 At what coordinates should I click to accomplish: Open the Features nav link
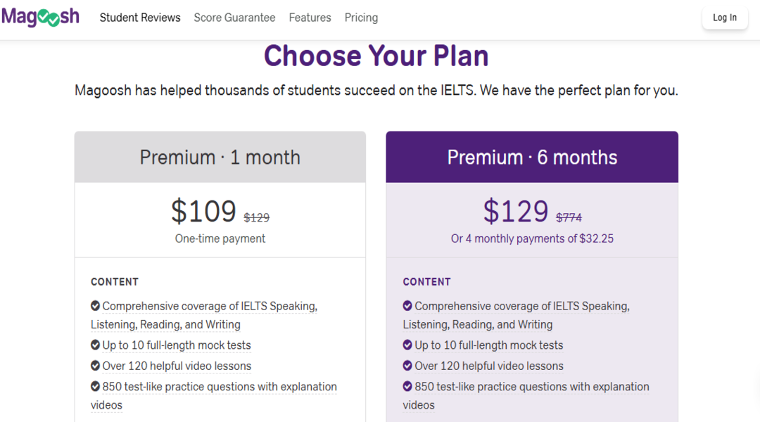coord(310,18)
